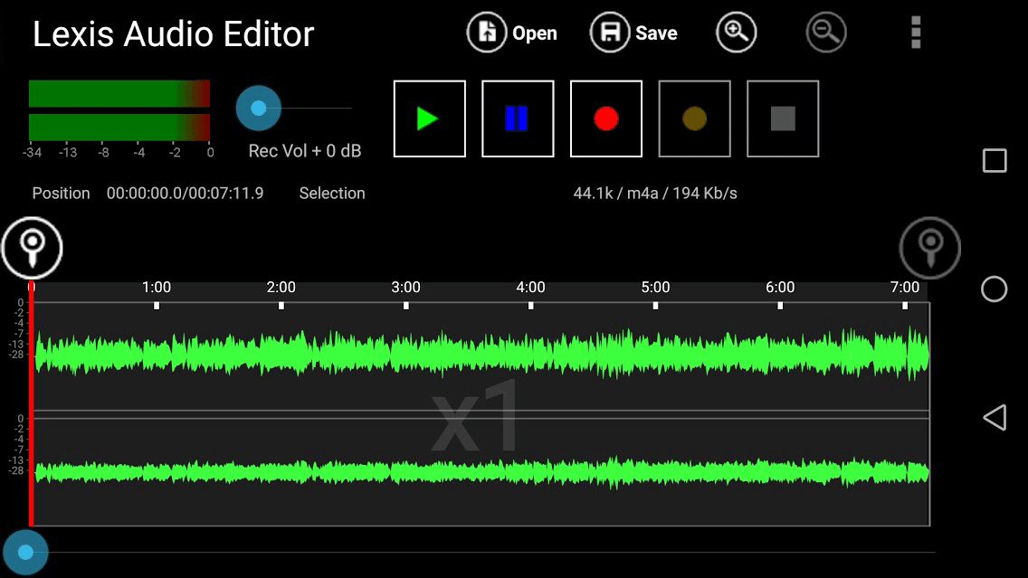Click the Selection label
1028x578 pixels.
[332, 194]
